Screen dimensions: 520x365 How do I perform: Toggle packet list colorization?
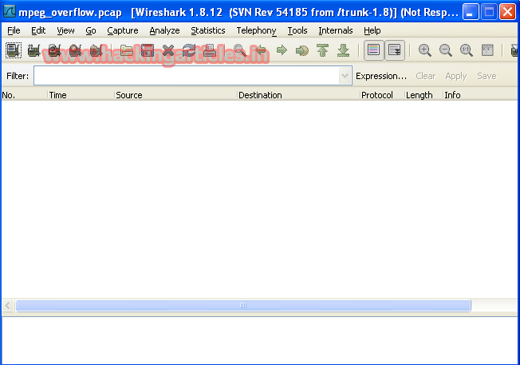coord(374,50)
